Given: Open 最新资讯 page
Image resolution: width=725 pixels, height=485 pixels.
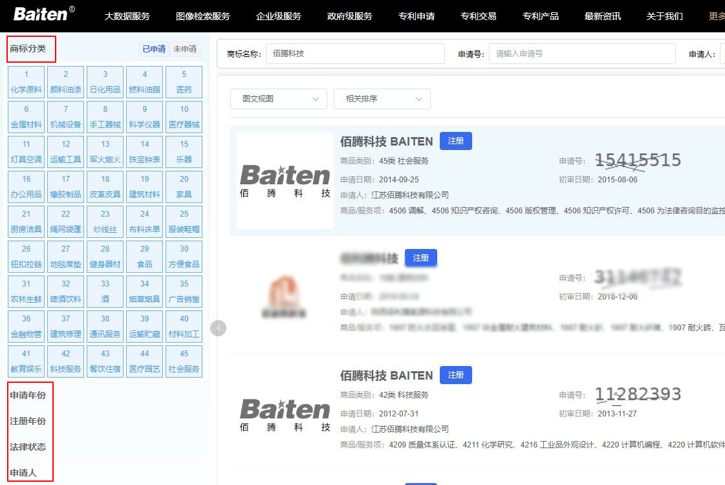Looking at the screenshot, I should coord(603,16).
